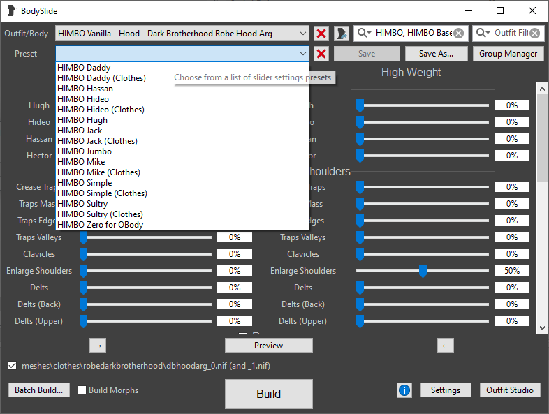Toggle the meshes output path checkbox
The width and height of the screenshot is (549, 414).
pos(13,366)
